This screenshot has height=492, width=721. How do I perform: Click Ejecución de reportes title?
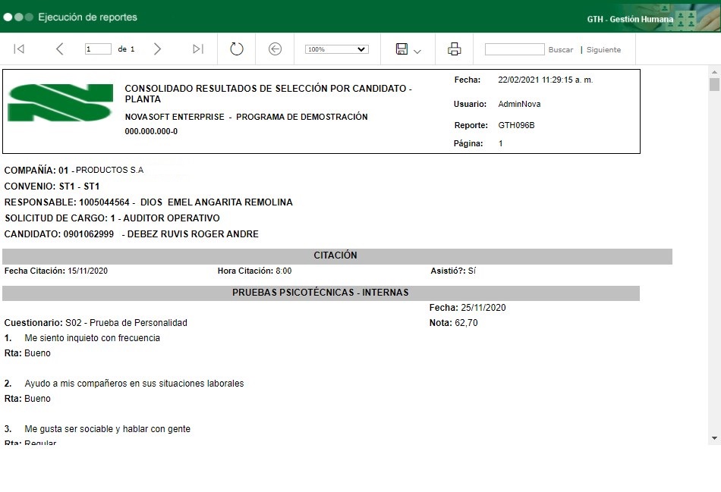[x=87, y=17]
